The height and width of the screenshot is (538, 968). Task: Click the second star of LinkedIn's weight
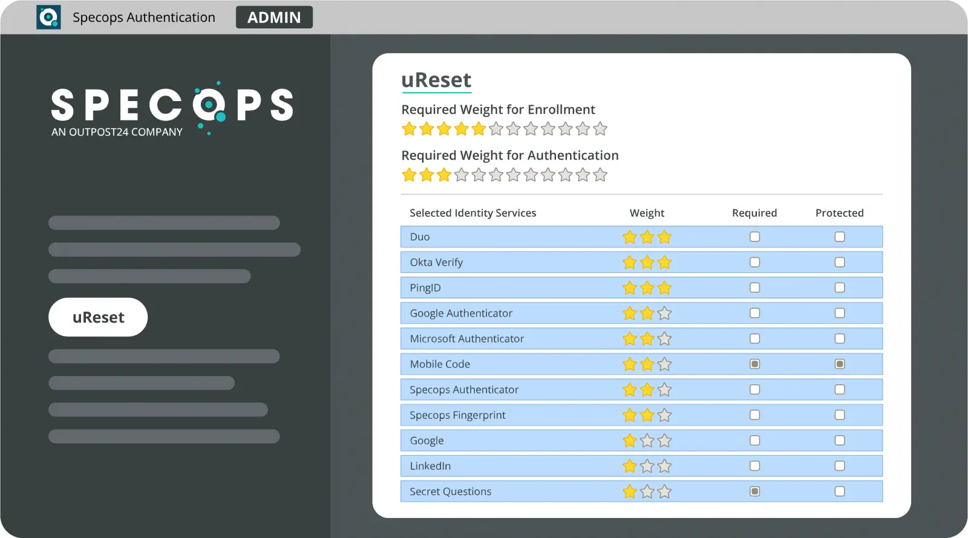tap(647, 465)
